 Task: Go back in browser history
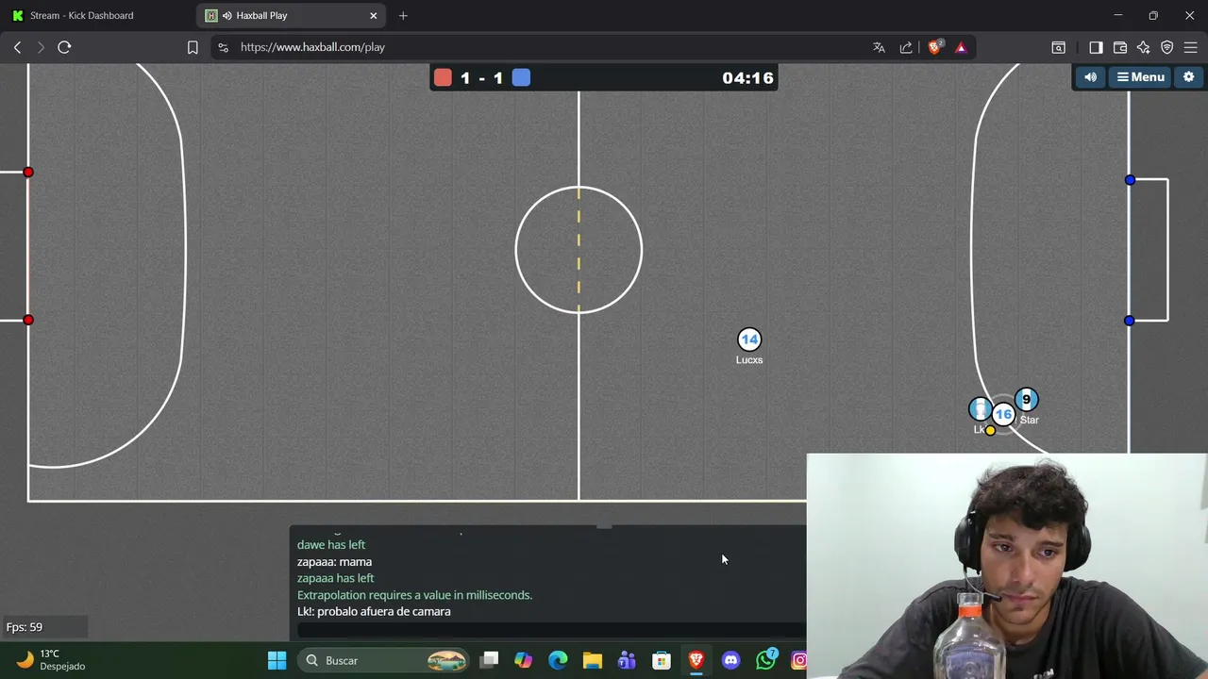17,47
